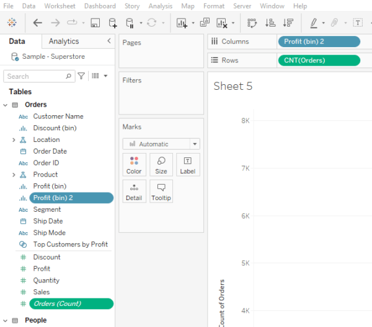Click the Save icon in toolbar
372x327 pixels.
click(95, 23)
